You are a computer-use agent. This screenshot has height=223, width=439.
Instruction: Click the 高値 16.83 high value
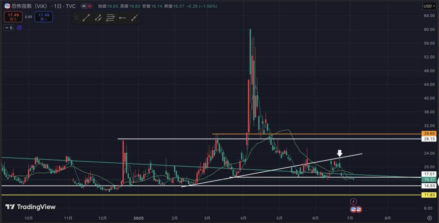point(129,6)
